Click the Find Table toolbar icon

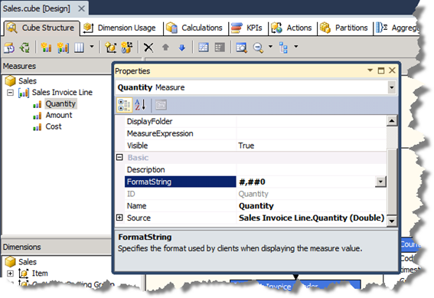[x=241, y=47]
